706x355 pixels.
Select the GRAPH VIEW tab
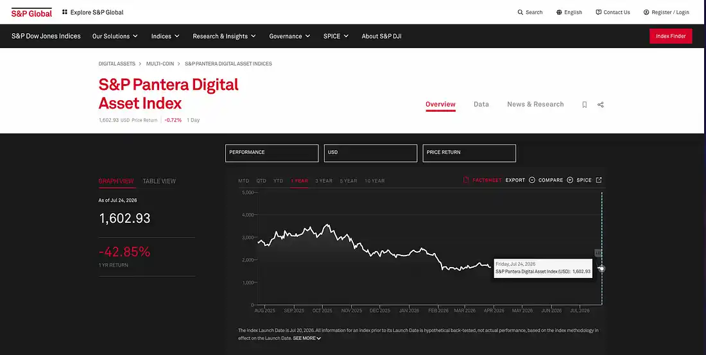116,181
